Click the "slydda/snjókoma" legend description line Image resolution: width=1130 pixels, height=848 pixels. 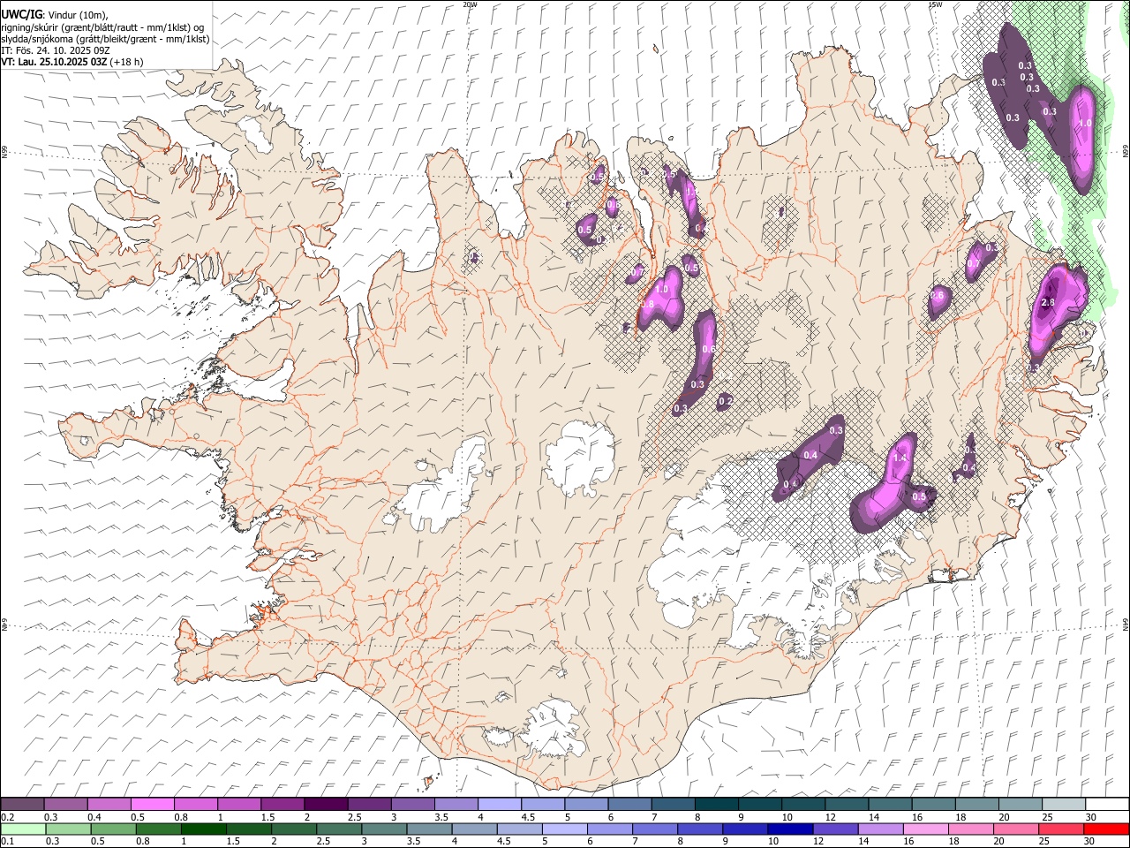coord(106,39)
